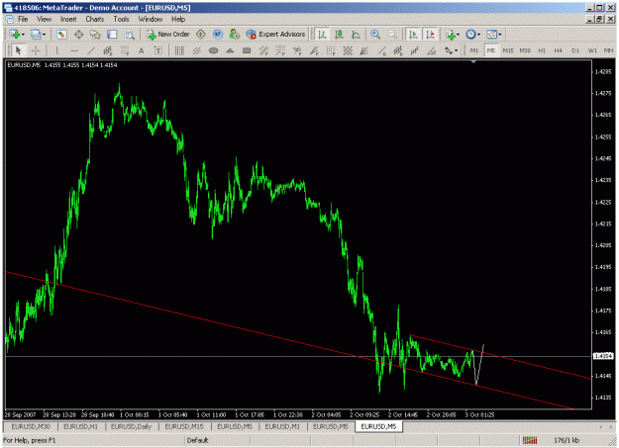Open the View menu
The width and height of the screenshot is (619, 448).
45,19
